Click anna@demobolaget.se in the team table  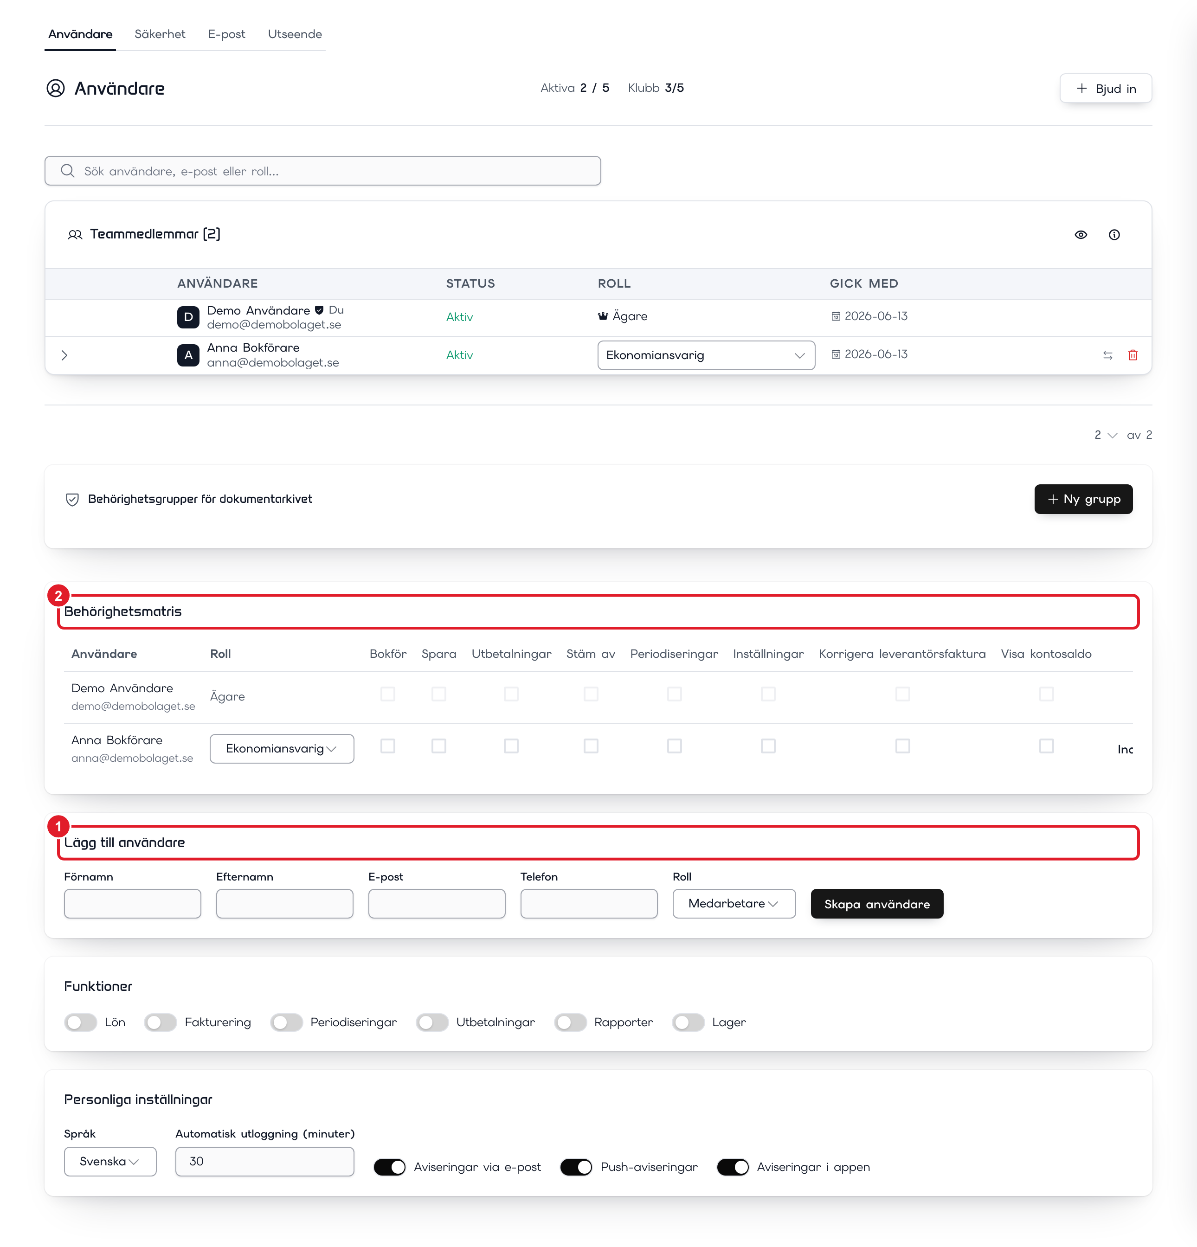click(x=273, y=363)
